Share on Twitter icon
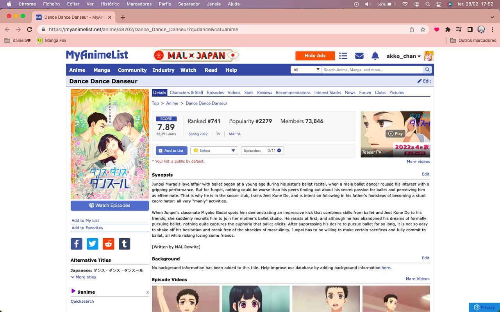 93,244
